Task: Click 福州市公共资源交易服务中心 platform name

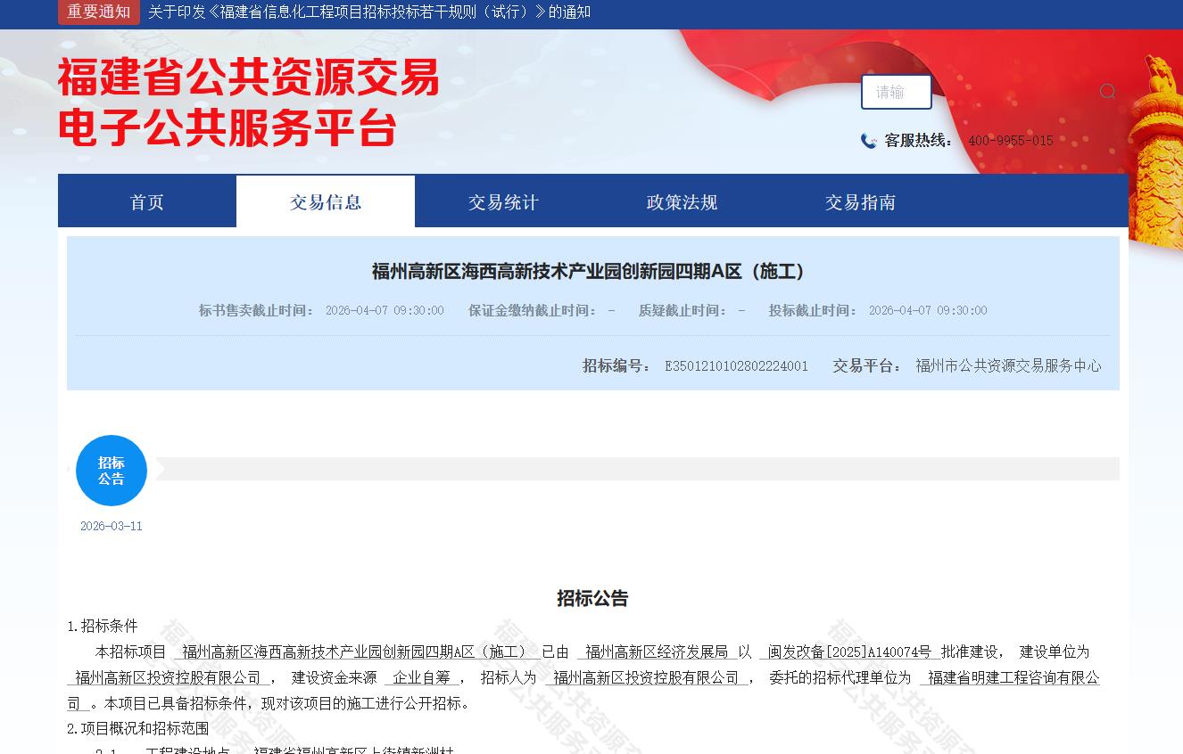Action: (1008, 366)
